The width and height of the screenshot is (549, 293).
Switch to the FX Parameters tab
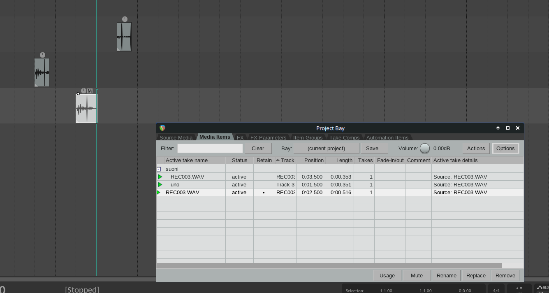[268, 137]
